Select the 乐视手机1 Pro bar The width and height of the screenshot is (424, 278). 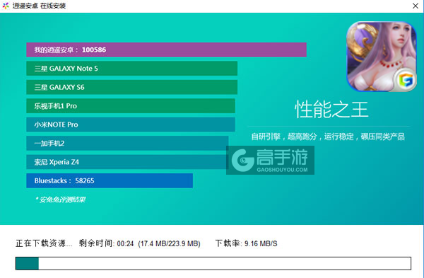(131, 106)
